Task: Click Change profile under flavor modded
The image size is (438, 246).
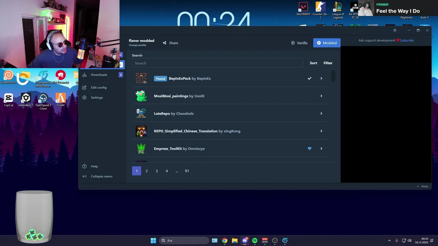Action: (138, 45)
